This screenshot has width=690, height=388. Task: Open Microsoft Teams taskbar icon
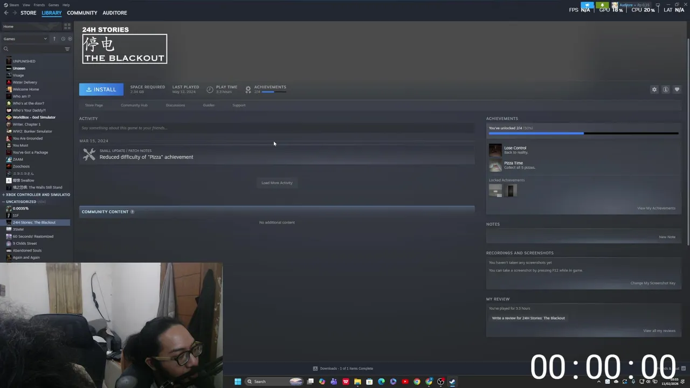coord(334,382)
